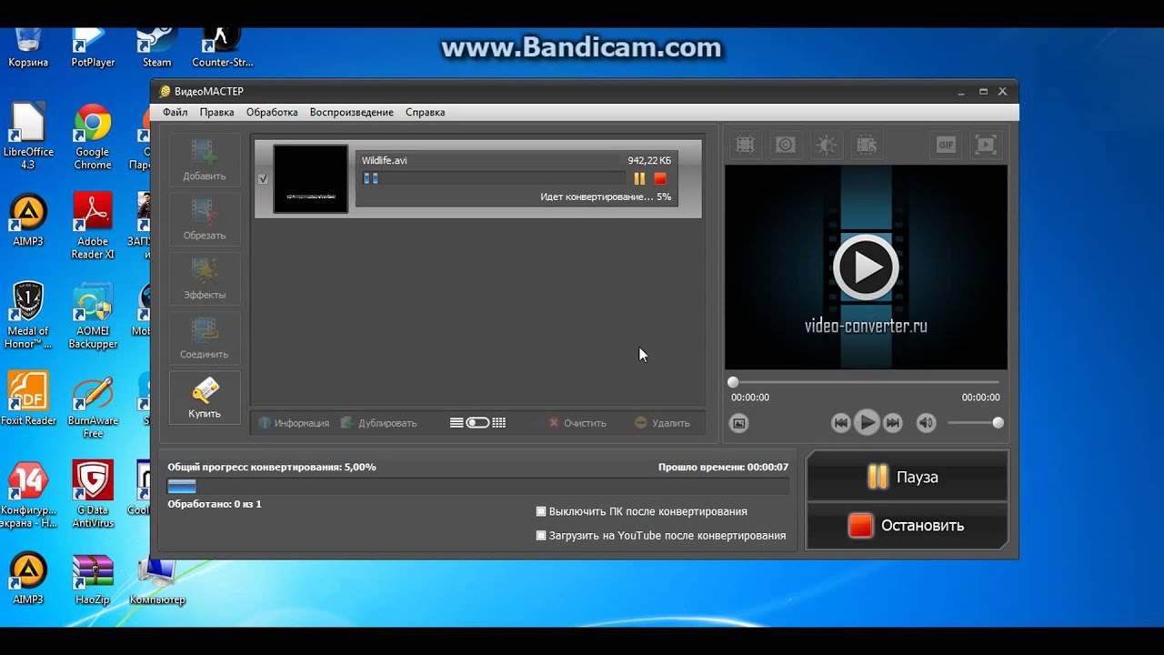Skip to previous with rewind button
1164x655 pixels.
pyautogui.click(x=841, y=423)
